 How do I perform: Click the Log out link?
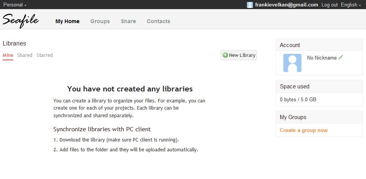pyautogui.click(x=330, y=5)
